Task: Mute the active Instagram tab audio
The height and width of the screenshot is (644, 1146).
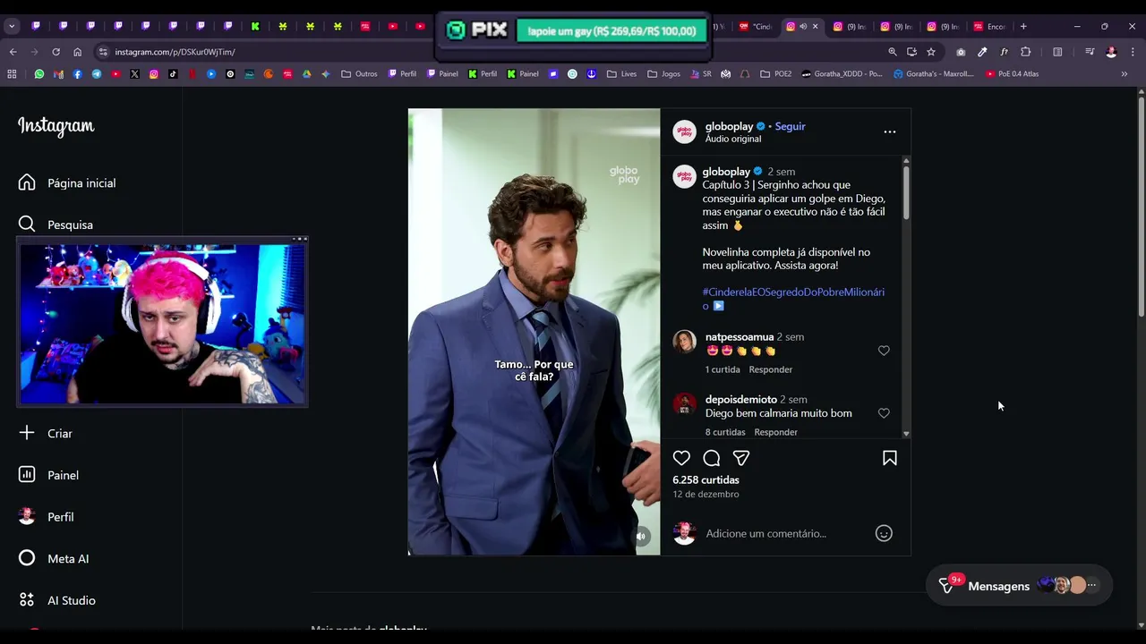Action: click(802, 26)
